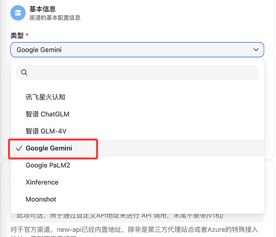Click the selected value text Google Gemini
The image size is (276, 237).
pos(39,50)
